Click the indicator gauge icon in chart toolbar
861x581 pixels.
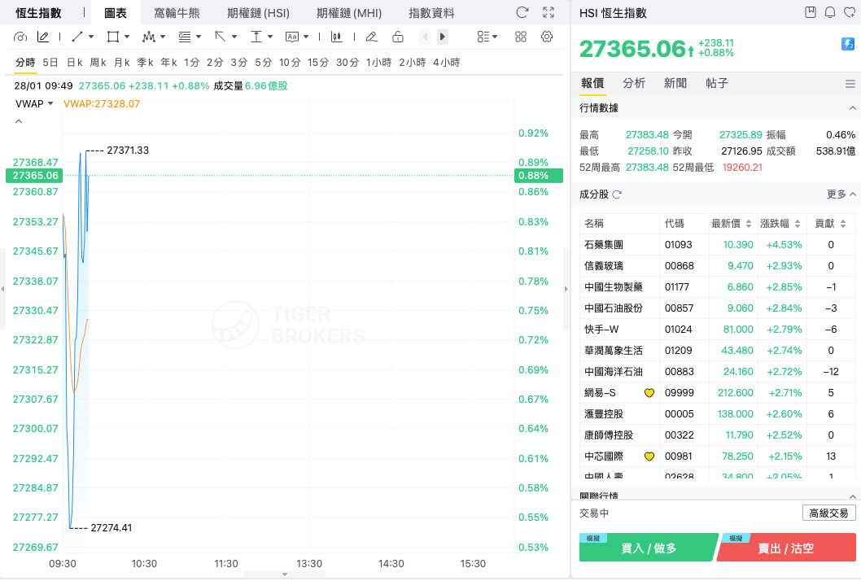pos(20,37)
